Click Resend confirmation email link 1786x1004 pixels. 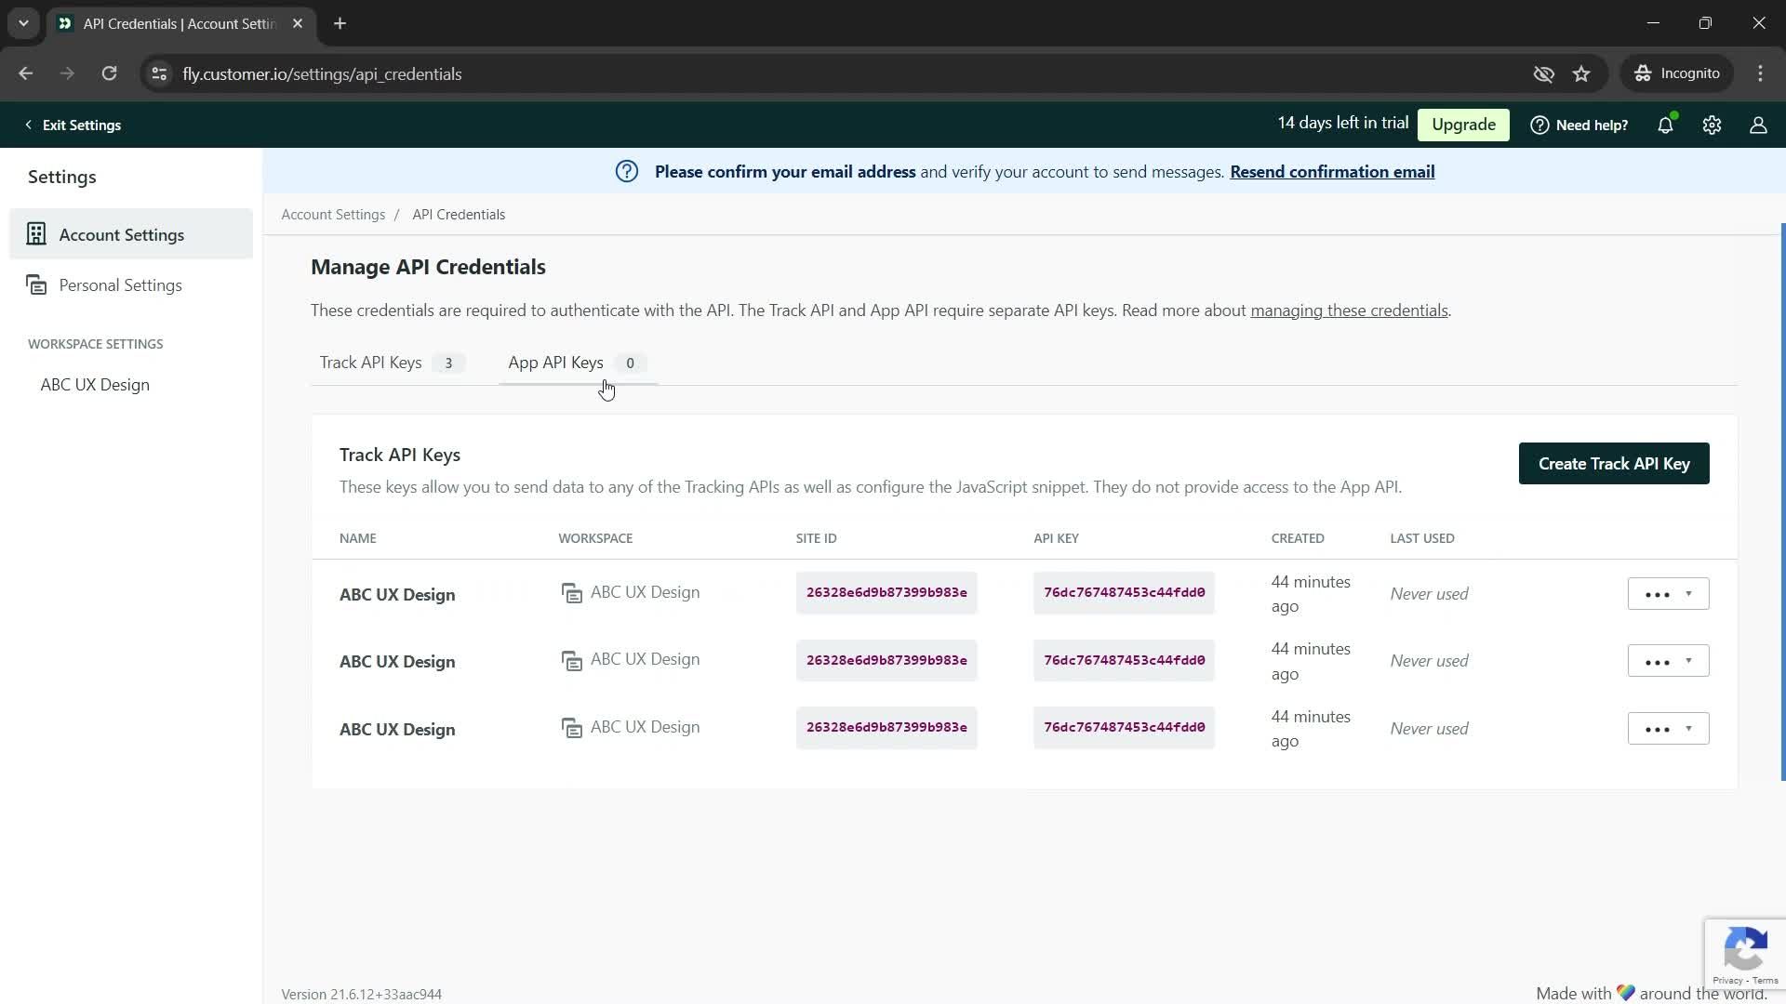[x=1332, y=172]
